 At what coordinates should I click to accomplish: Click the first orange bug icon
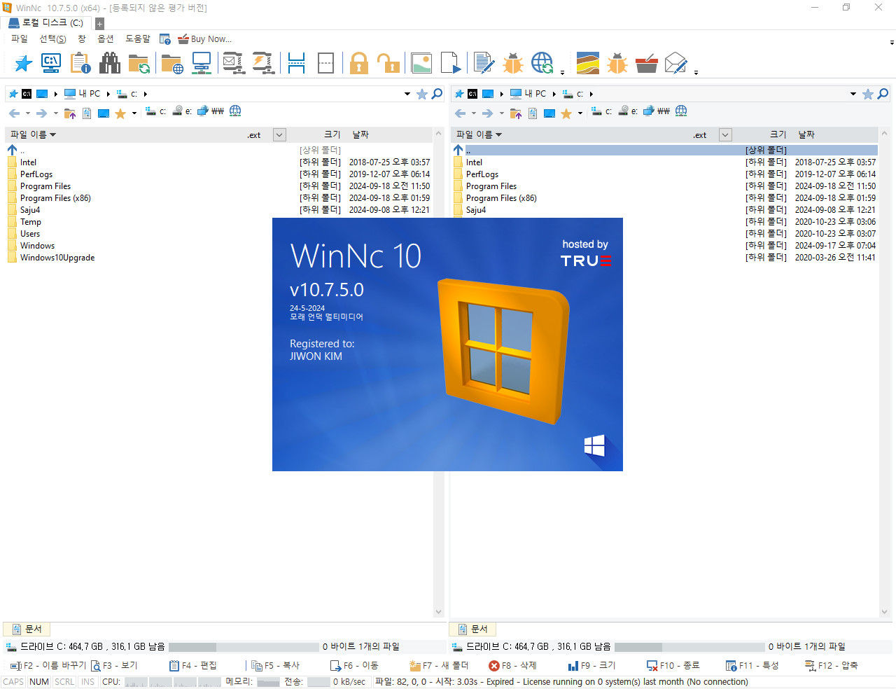[x=513, y=64]
